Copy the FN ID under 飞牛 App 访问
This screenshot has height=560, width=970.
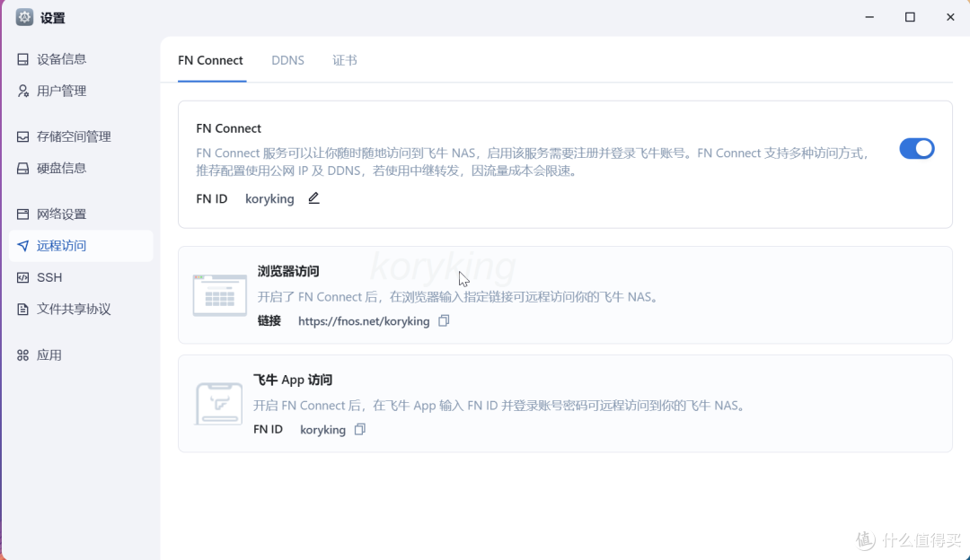(x=360, y=429)
